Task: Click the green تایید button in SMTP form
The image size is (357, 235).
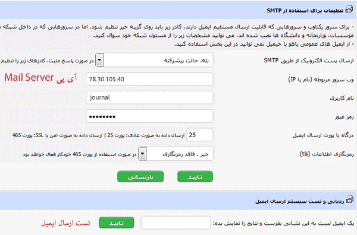Action: (x=195, y=177)
